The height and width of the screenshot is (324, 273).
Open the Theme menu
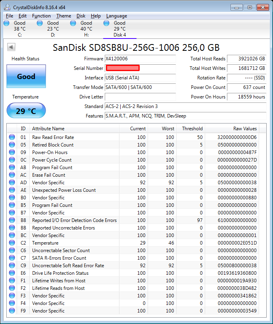(x=63, y=16)
